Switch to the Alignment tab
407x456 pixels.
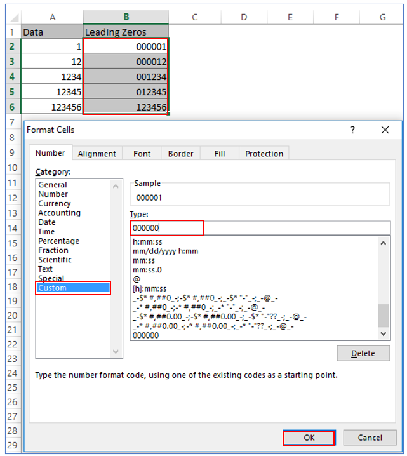97,154
